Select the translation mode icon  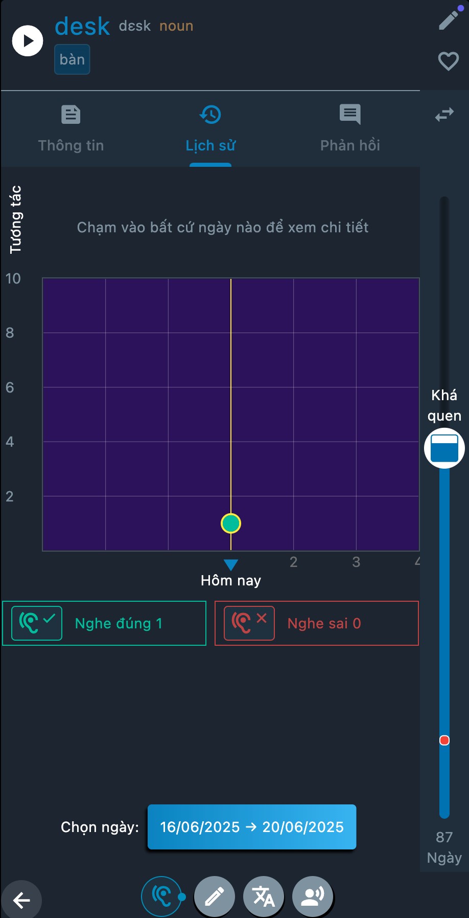point(264,897)
